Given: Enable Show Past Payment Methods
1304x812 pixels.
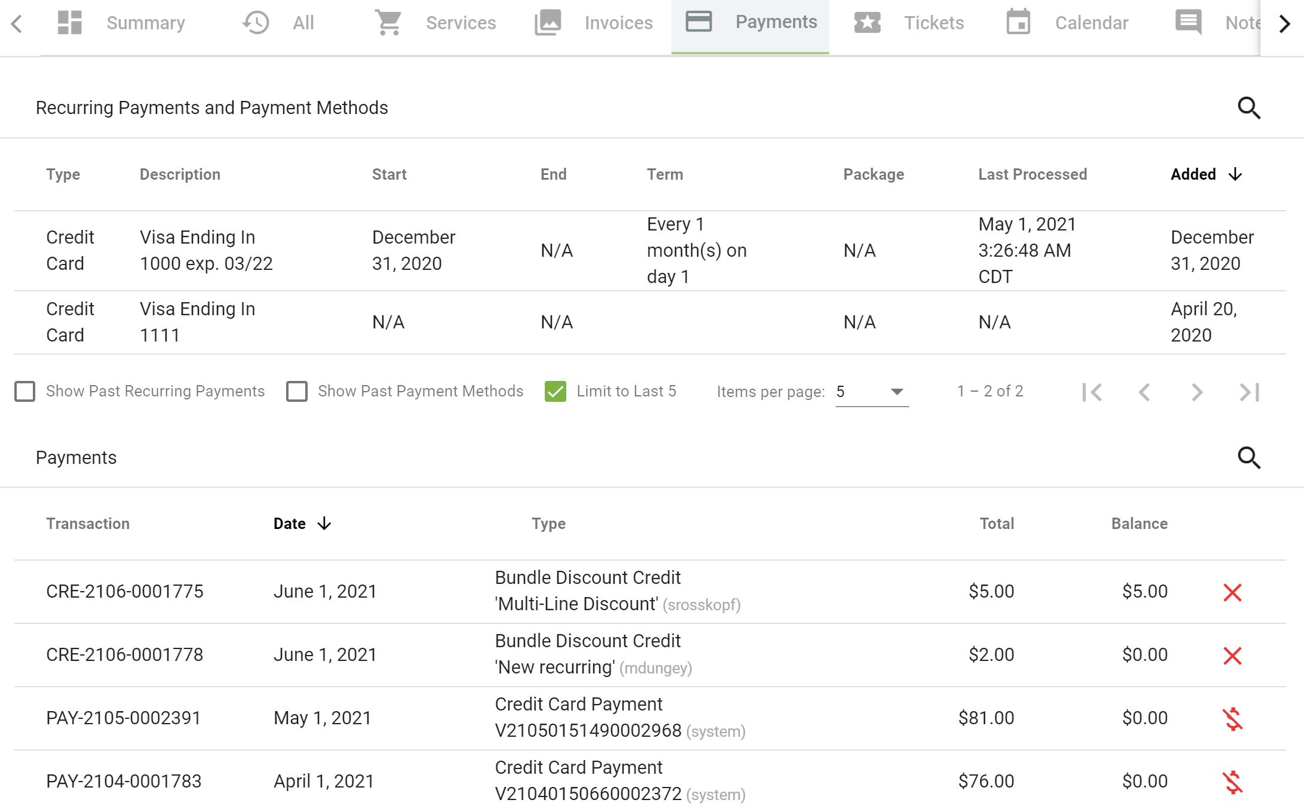Looking at the screenshot, I should tap(297, 392).
